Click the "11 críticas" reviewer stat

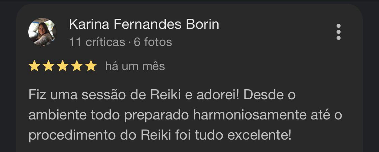point(97,42)
